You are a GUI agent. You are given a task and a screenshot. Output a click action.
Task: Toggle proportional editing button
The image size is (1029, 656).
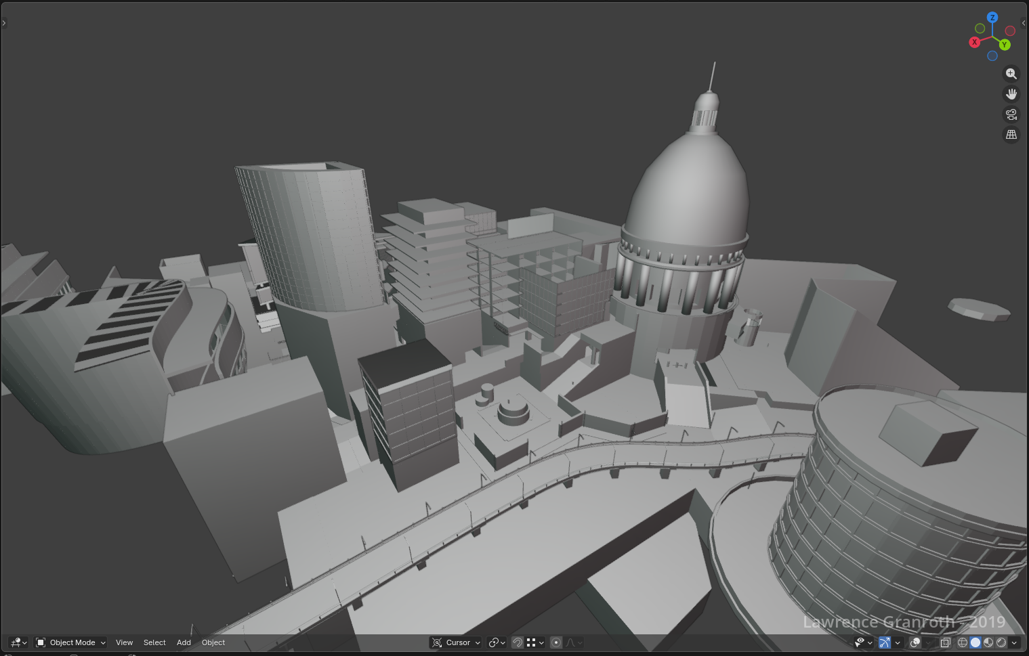(x=556, y=642)
